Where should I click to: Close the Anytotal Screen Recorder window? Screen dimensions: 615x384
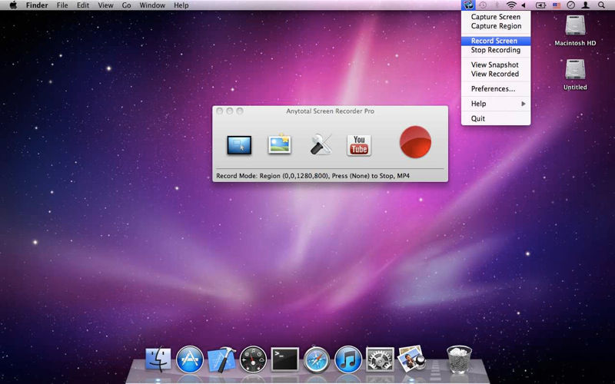[x=220, y=111]
